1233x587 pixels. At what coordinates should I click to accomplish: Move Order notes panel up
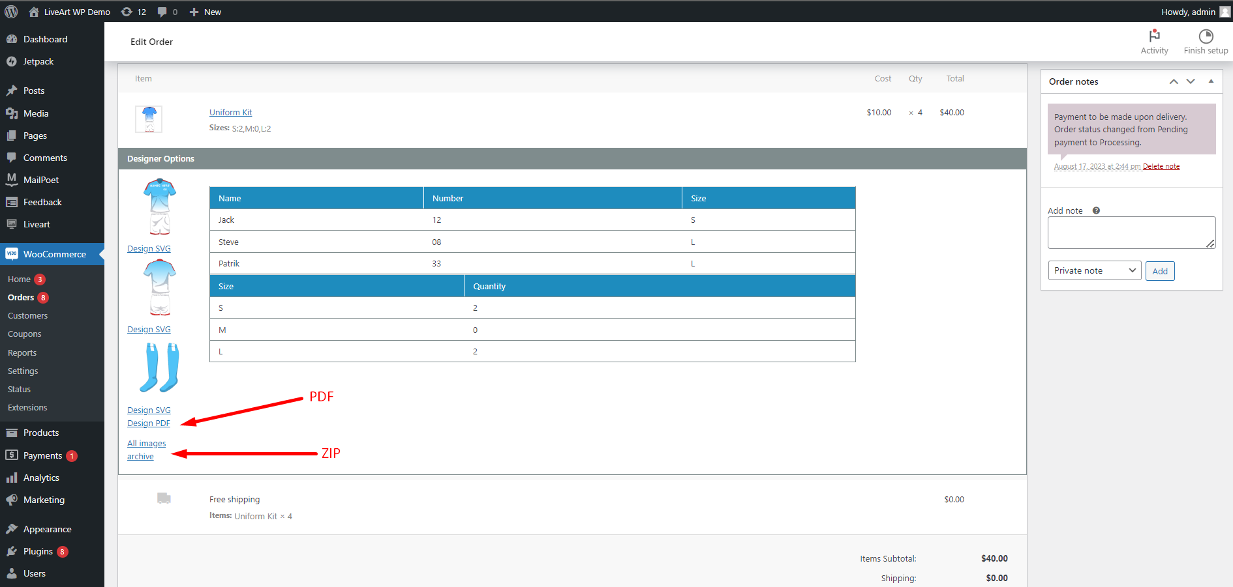pos(1174,81)
